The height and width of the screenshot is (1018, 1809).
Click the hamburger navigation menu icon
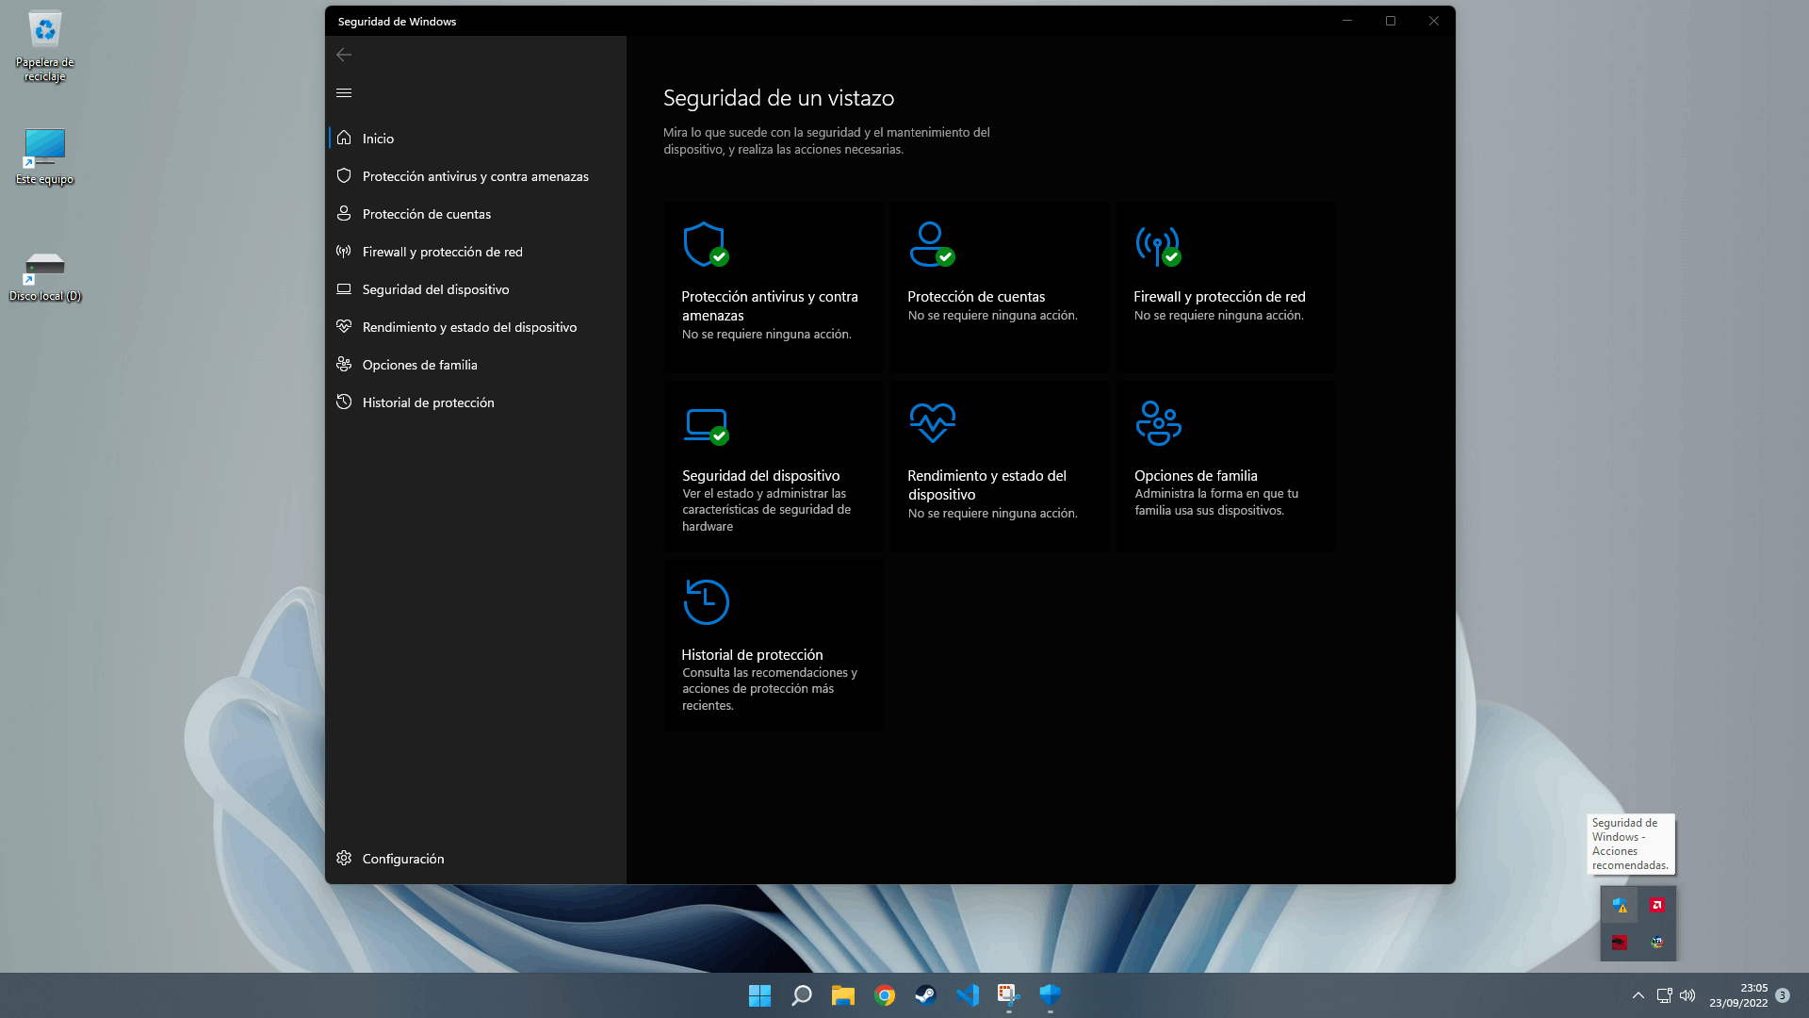(x=344, y=92)
